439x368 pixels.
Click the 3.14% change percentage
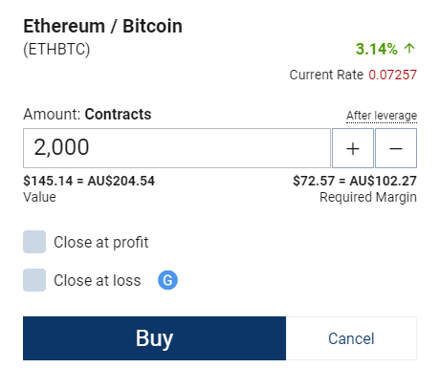(377, 49)
